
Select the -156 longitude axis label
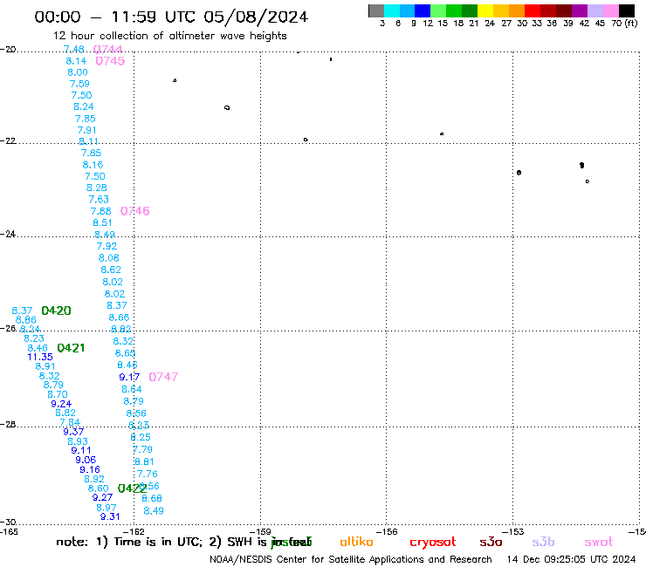[387, 531]
